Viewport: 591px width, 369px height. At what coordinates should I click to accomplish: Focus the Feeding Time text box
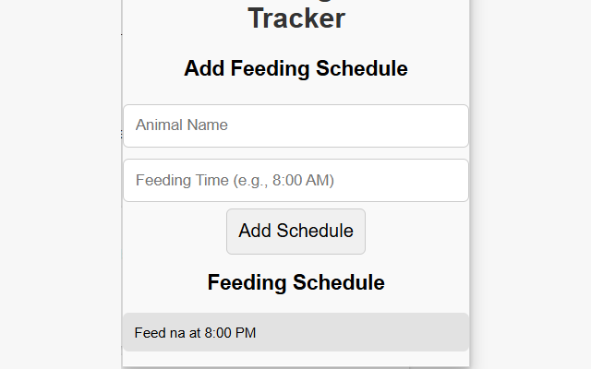coord(295,180)
